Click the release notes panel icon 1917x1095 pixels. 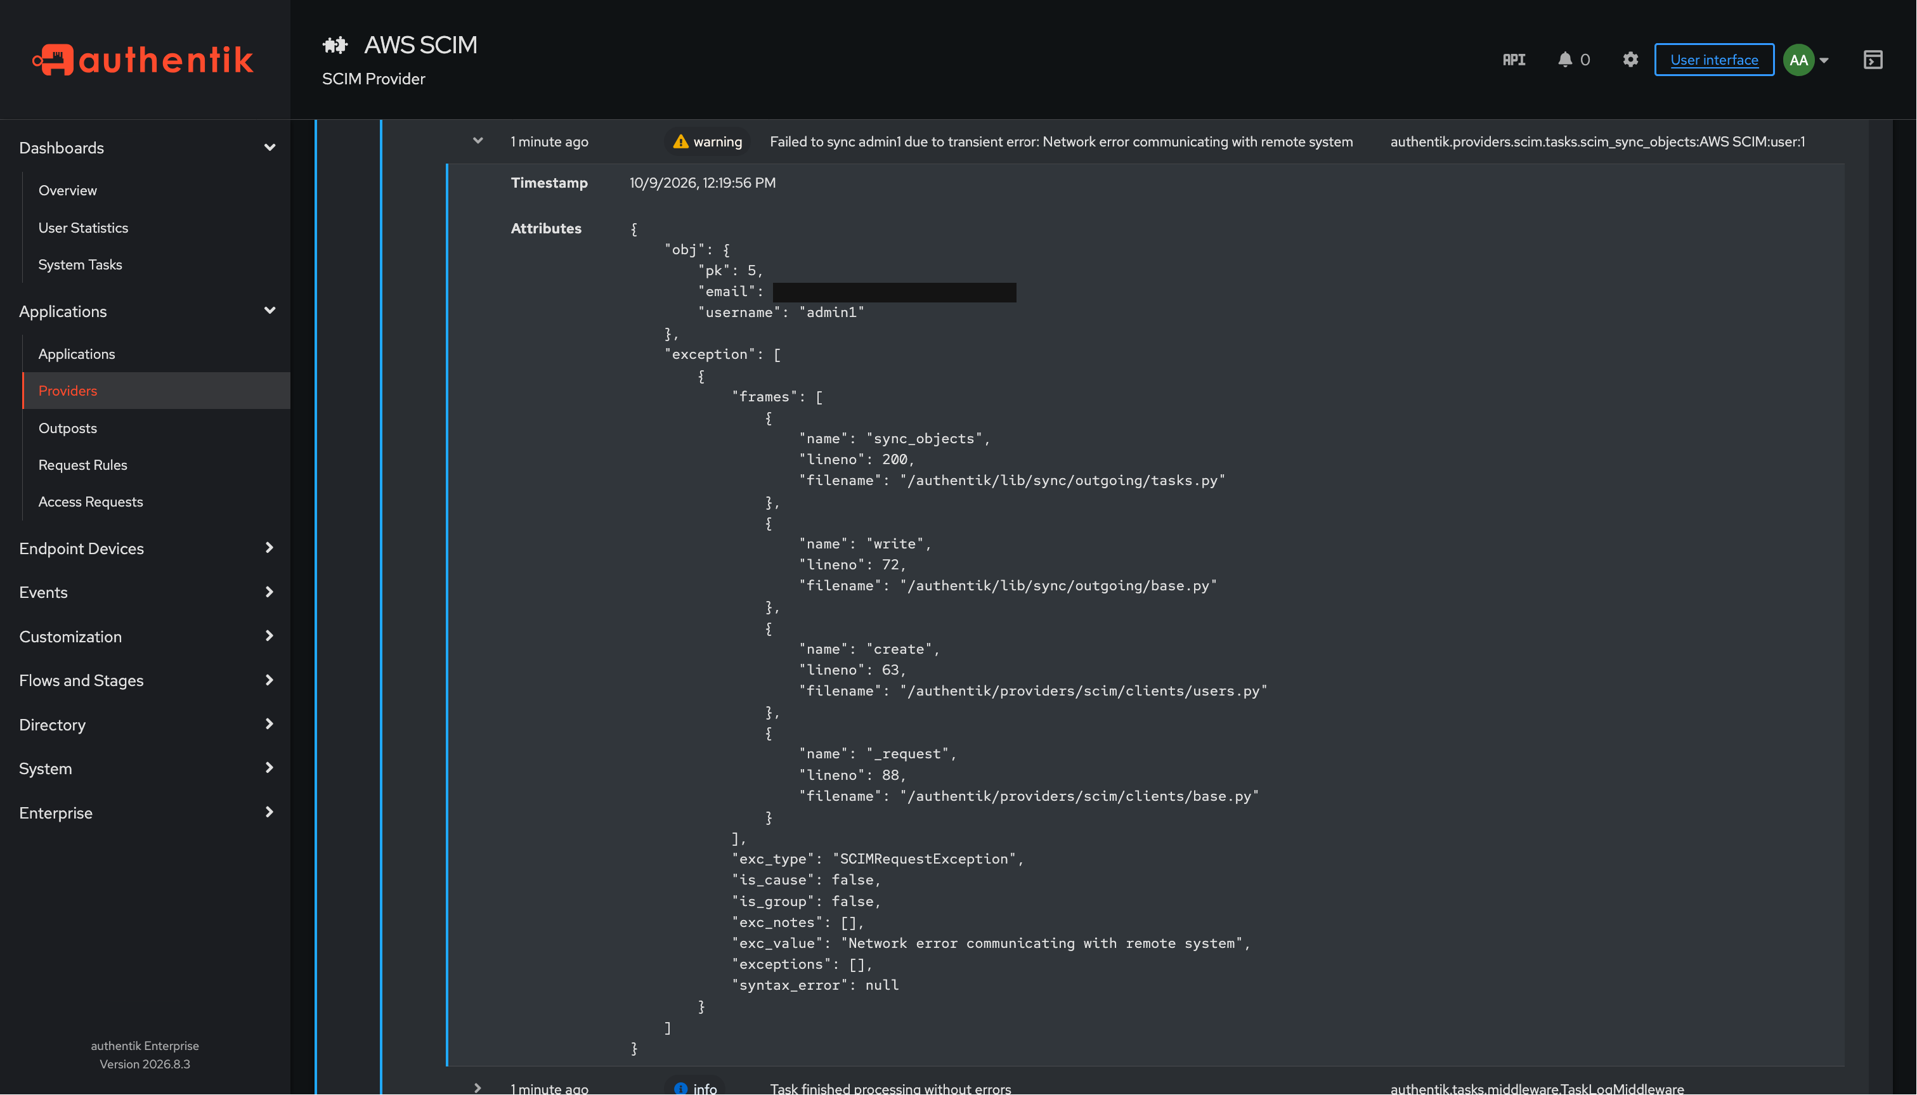coord(1873,60)
